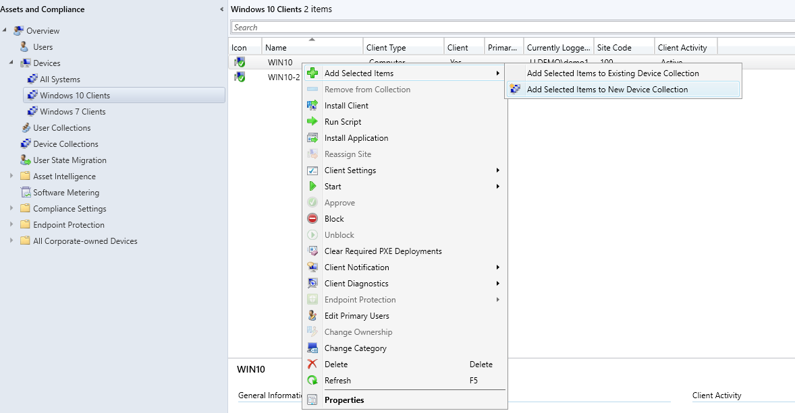Choose Properties from the context menu
This screenshot has width=795, height=413.
(405, 400)
